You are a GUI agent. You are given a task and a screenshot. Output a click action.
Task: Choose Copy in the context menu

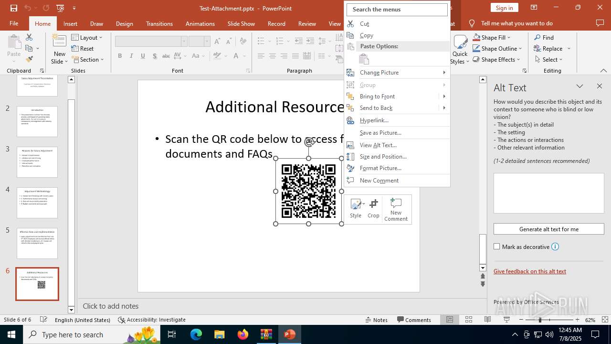tap(398, 35)
